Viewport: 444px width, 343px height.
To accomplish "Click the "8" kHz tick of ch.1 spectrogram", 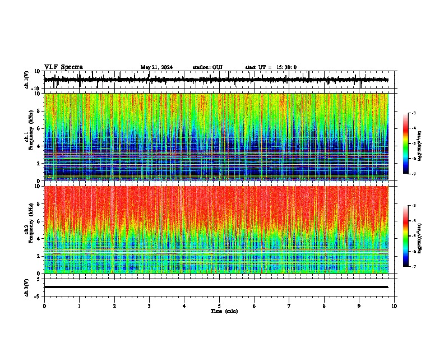I will tap(39, 111).
